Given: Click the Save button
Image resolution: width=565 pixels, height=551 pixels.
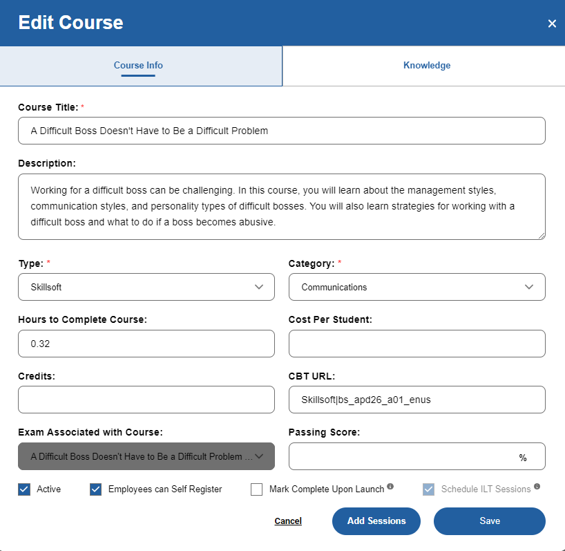Looking at the screenshot, I should pyautogui.click(x=489, y=521).
